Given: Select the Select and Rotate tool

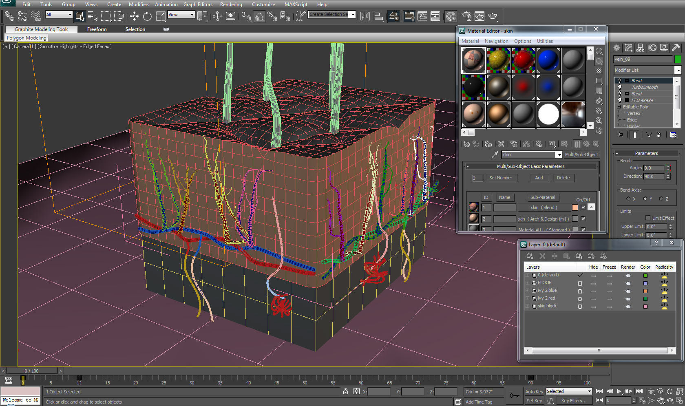Looking at the screenshot, I should 147,16.
